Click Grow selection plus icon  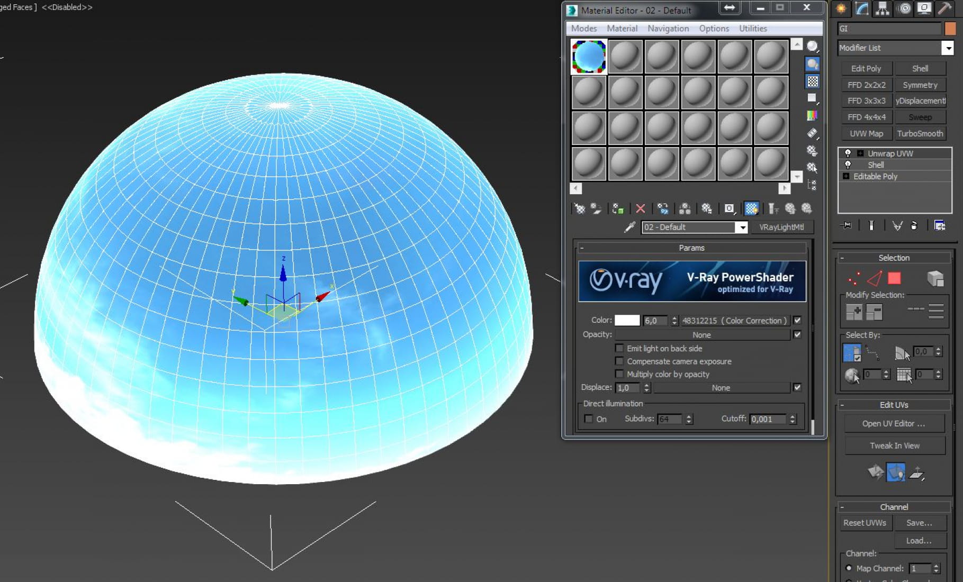click(854, 312)
